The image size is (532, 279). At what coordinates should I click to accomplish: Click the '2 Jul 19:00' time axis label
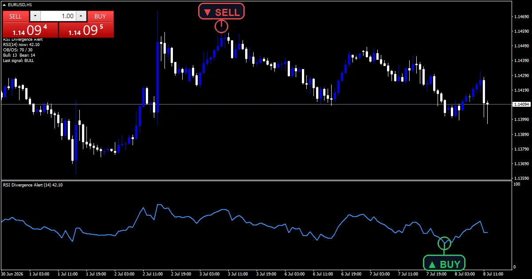[x=182, y=274]
